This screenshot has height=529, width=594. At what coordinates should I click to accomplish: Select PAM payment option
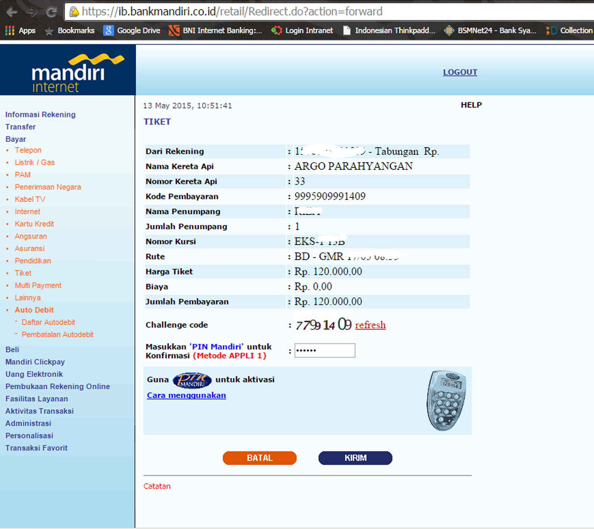pos(23,175)
